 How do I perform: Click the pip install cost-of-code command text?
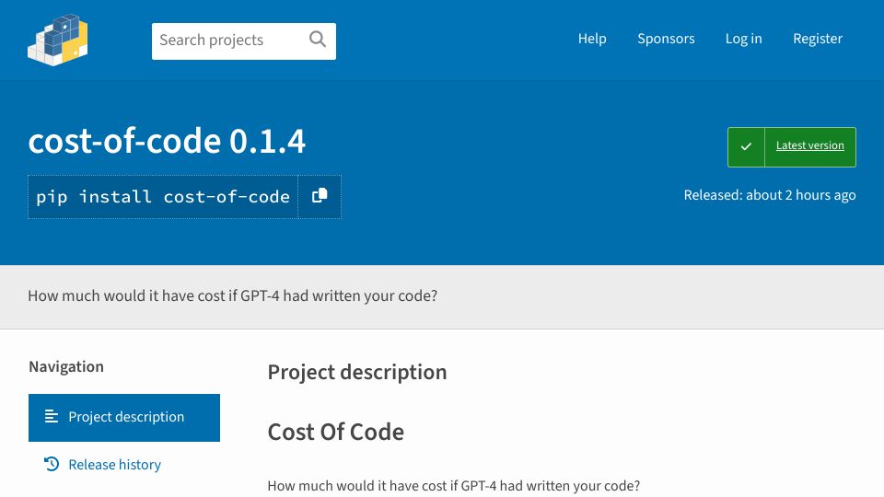pos(163,197)
